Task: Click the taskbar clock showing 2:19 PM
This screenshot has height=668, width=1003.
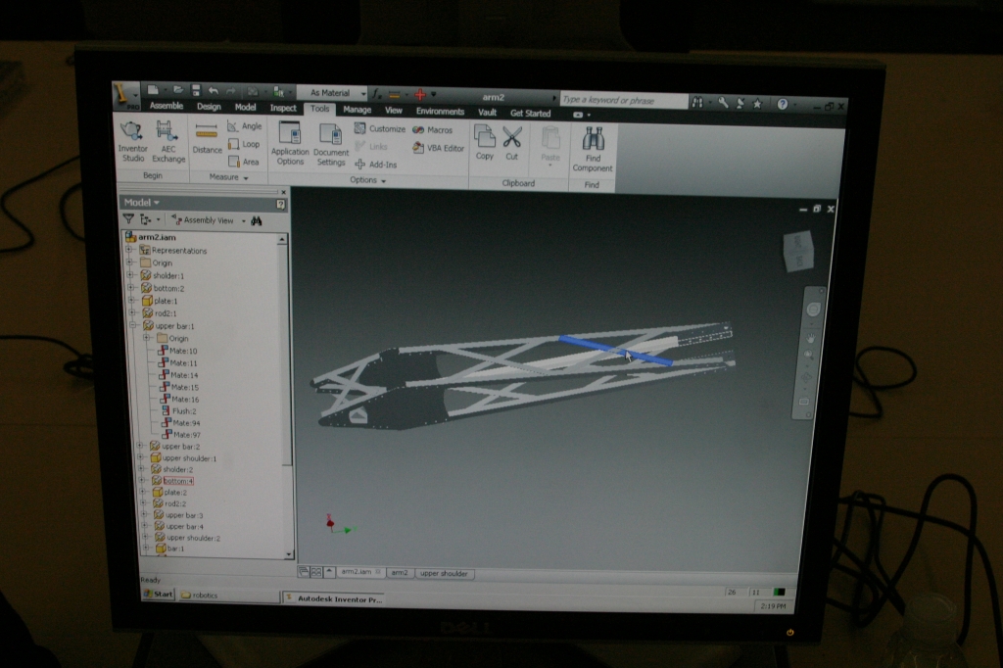Action: coord(773,606)
